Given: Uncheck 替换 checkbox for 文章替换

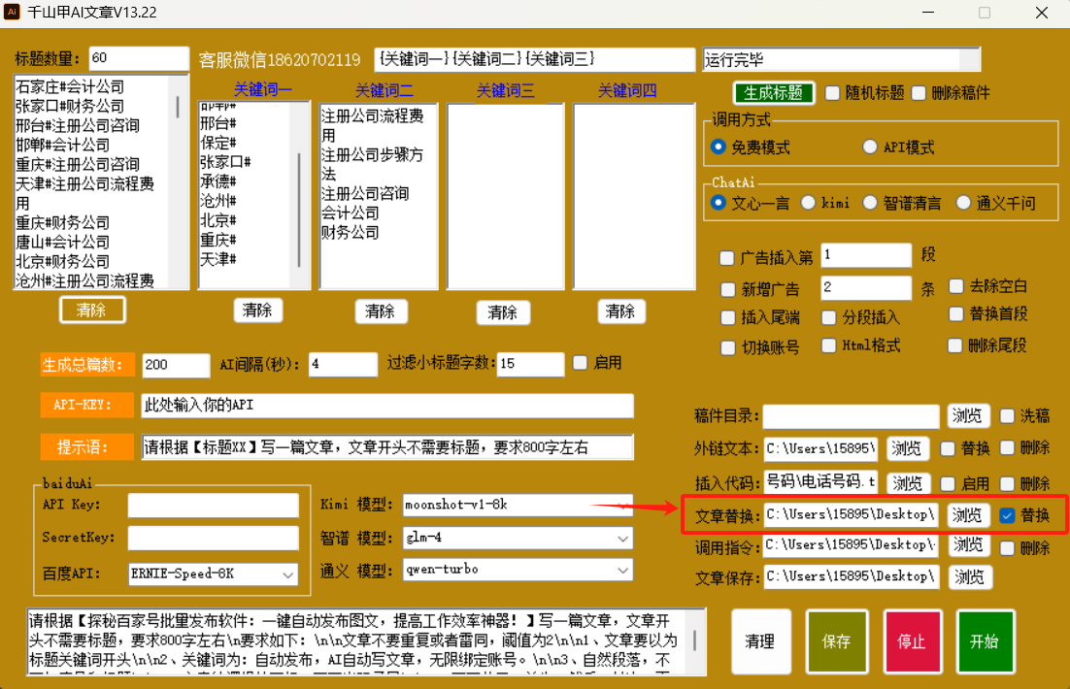Looking at the screenshot, I should [1008, 515].
